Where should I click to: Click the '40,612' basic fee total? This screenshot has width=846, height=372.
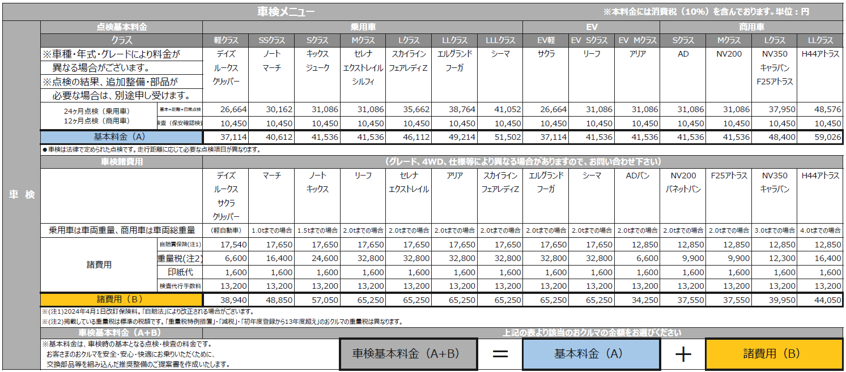[x=279, y=137]
